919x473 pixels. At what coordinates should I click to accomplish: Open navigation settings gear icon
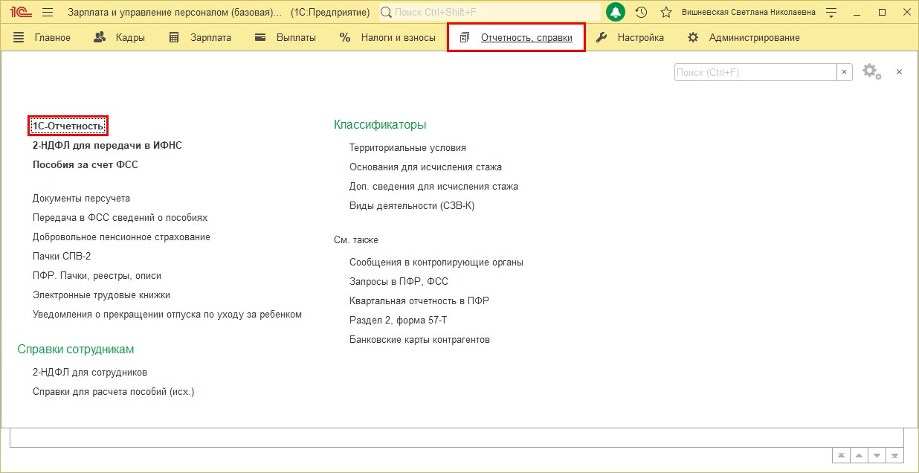pos(871,71)
